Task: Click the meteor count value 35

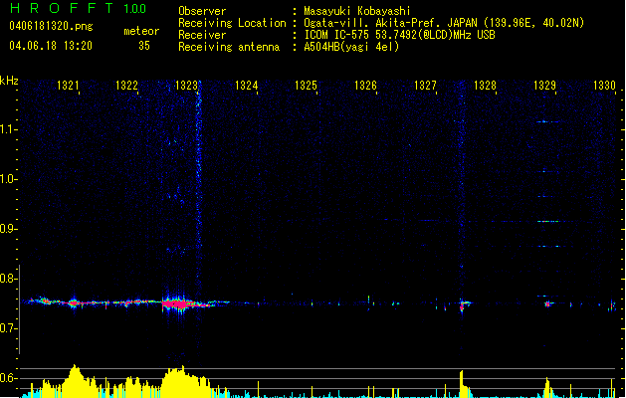Action: point(144,46)
